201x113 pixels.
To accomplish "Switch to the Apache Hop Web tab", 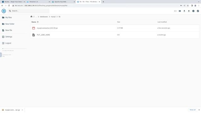I will (63, 2).
